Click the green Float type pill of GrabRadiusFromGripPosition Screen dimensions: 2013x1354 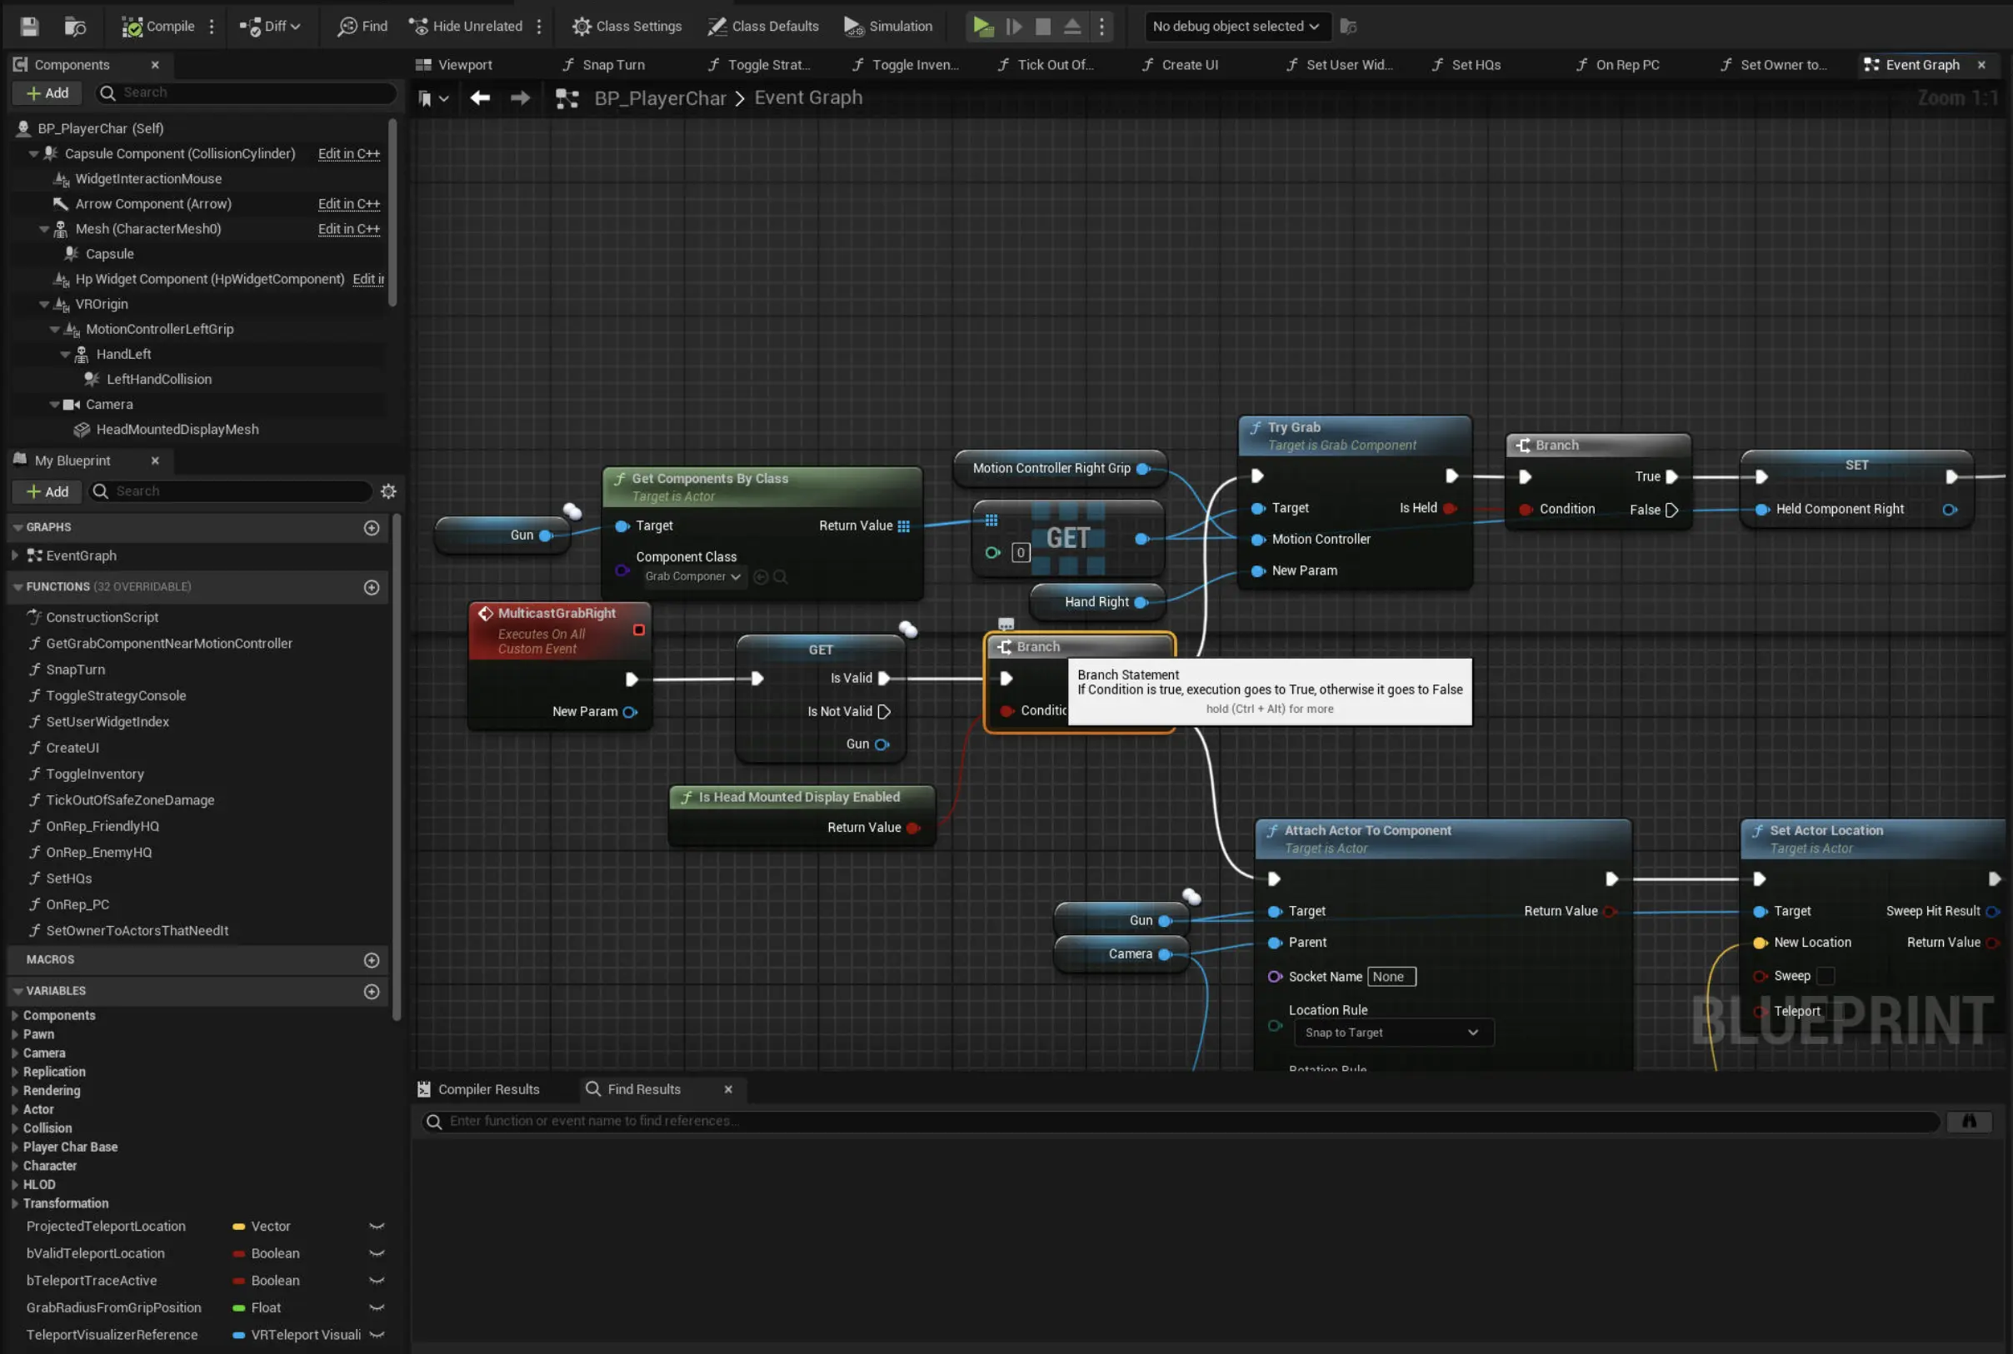(x=238, y=1307)
